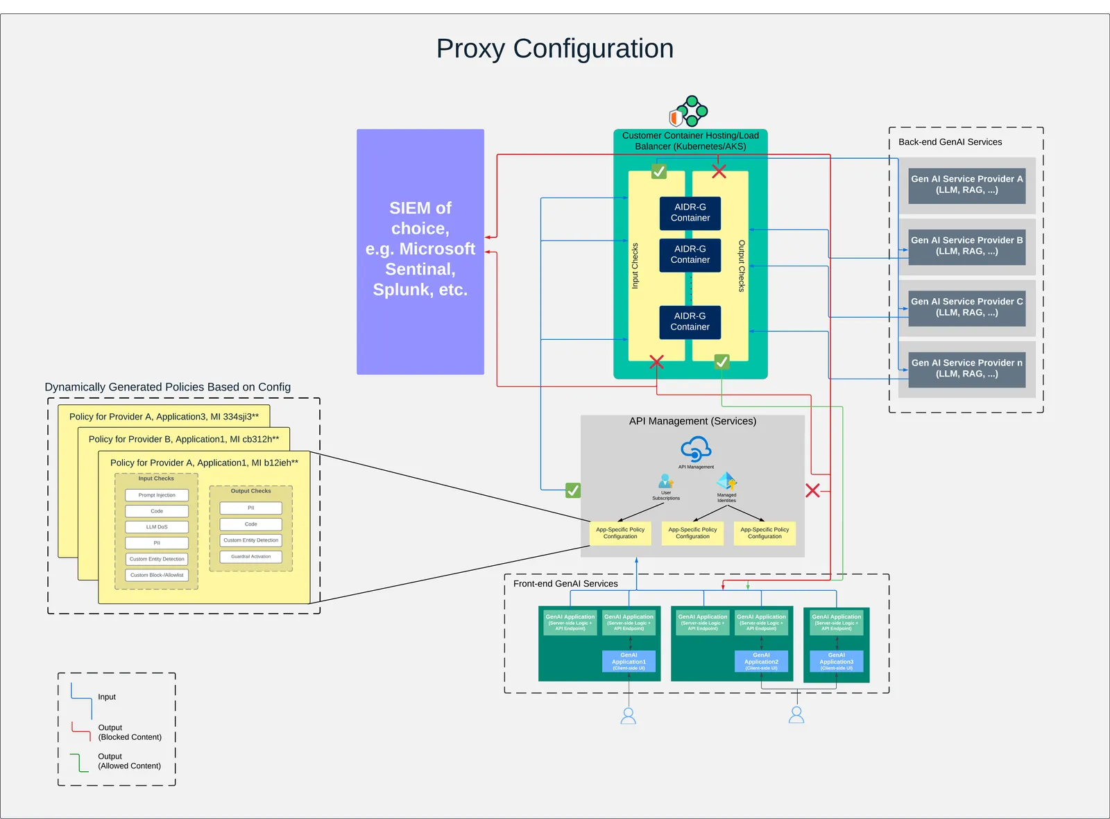Select green checkmark above the Input Checks column

(659, 171)
